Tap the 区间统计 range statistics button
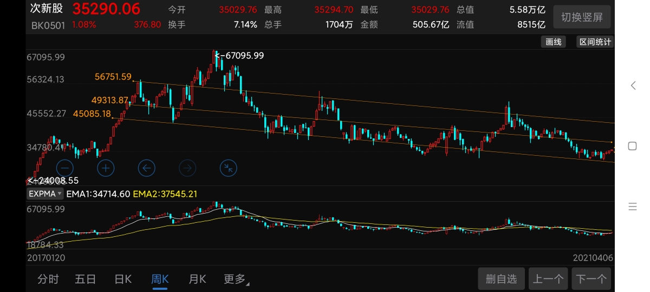650x292 pixels. (595, 42)
